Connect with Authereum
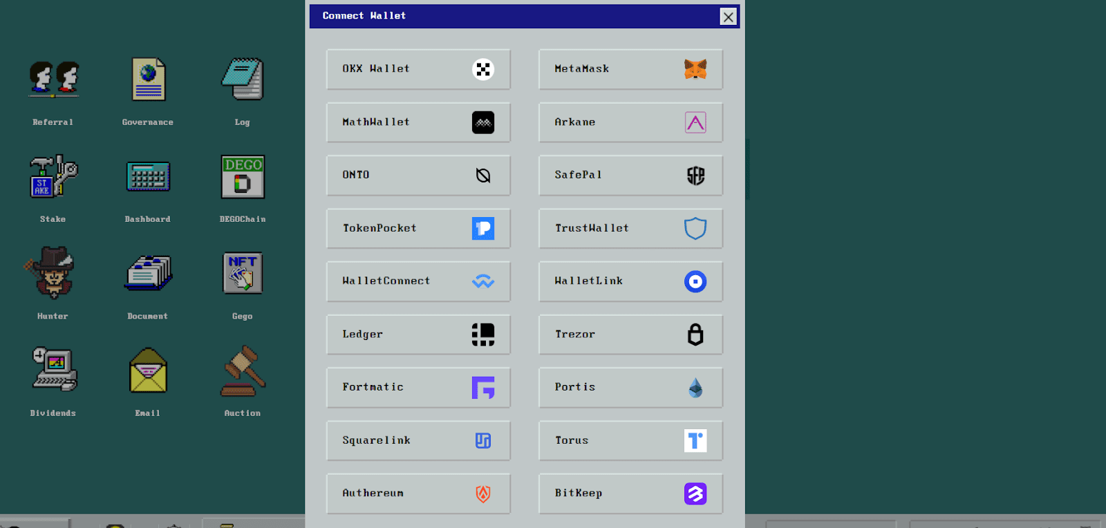The height and width of the screenshot is (528, 1106). tap(418, 493)
